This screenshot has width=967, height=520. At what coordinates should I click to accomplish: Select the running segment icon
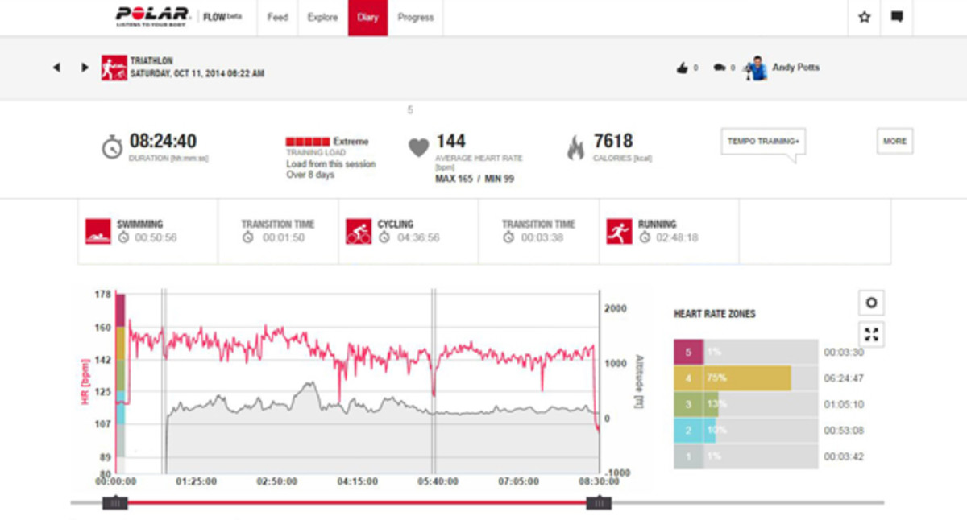click(x=619, y=231)
